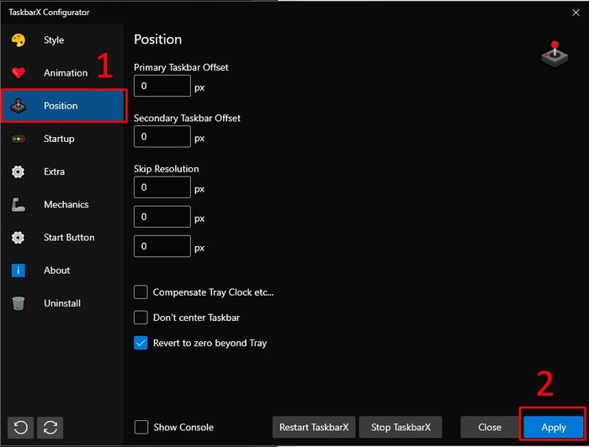Click the third Skip Resolution field
Viewport: 589px width, 447px height.
tap(162, 246)
